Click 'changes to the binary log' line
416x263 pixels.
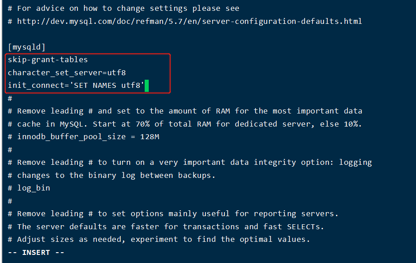click(111, 175)
